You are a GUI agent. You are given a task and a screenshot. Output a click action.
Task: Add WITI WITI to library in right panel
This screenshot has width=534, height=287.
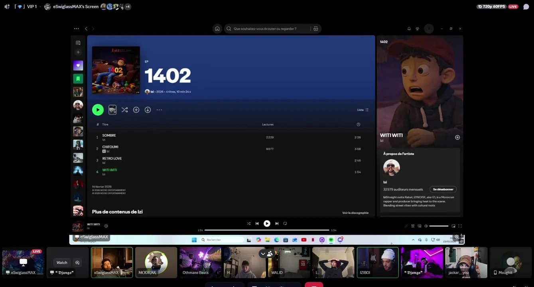pyautogui.click(x=457, y=138)
